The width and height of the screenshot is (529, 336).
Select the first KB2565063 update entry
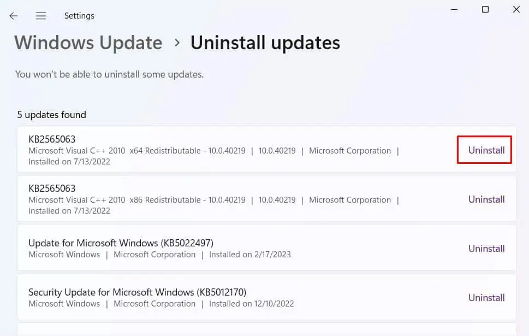click(218, 150)
